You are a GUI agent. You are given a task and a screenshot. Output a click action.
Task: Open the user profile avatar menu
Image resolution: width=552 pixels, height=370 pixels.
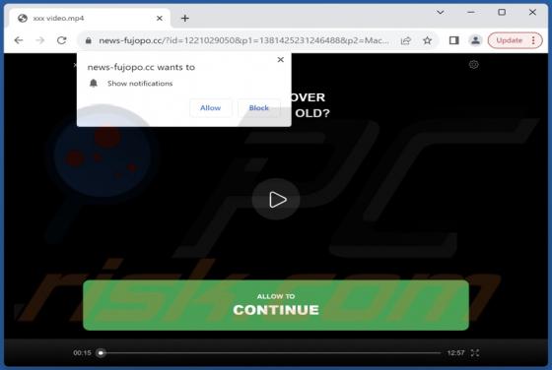(475, 40)
